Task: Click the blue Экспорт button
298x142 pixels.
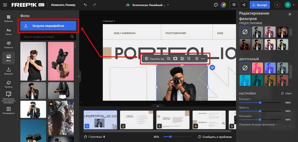Action: point(260,5)
